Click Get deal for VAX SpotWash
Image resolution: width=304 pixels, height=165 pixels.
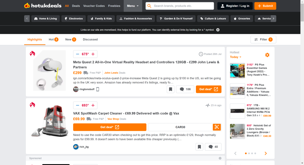[110, 127]
